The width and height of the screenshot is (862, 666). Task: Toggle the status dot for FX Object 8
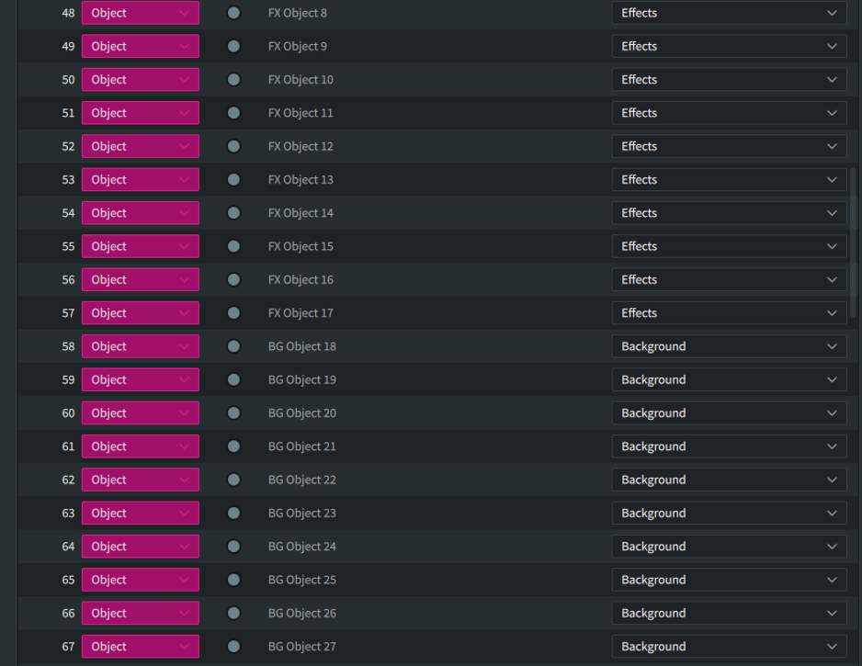tap(233, 13)
